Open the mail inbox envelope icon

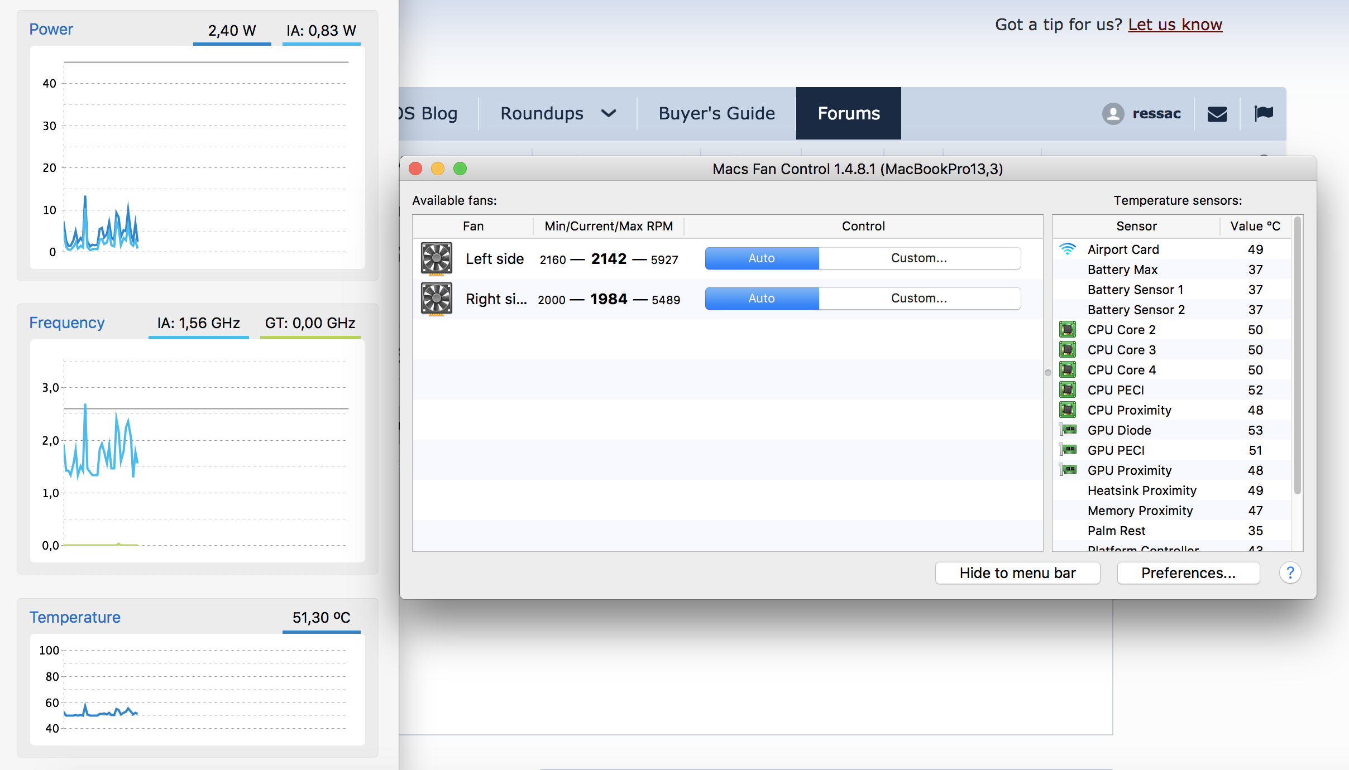[x=1217, y=114]
